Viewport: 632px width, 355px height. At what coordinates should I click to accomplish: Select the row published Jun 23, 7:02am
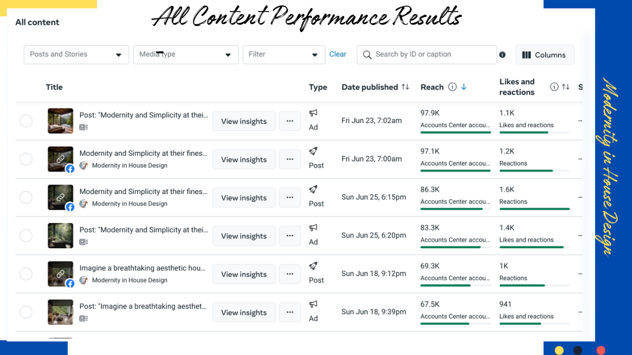(26, 121)
